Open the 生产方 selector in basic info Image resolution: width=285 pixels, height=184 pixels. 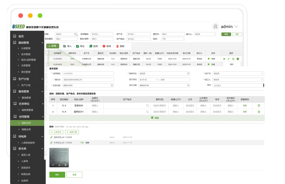[238, 73]
